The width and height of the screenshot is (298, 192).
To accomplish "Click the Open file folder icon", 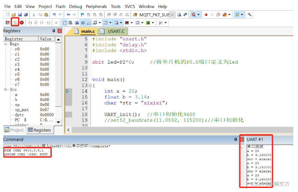I will point(14,15).
